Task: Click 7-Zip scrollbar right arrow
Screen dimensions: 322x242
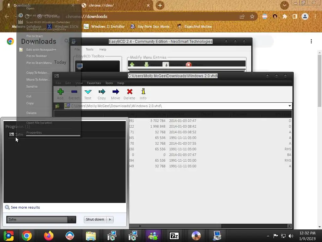Action: coord(289,226)
